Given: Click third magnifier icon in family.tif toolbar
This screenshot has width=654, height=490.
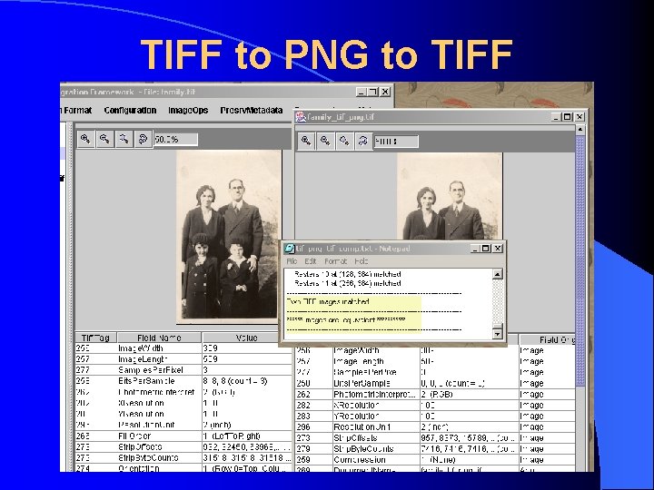Looking at the screenshot, I should (124, 139).
